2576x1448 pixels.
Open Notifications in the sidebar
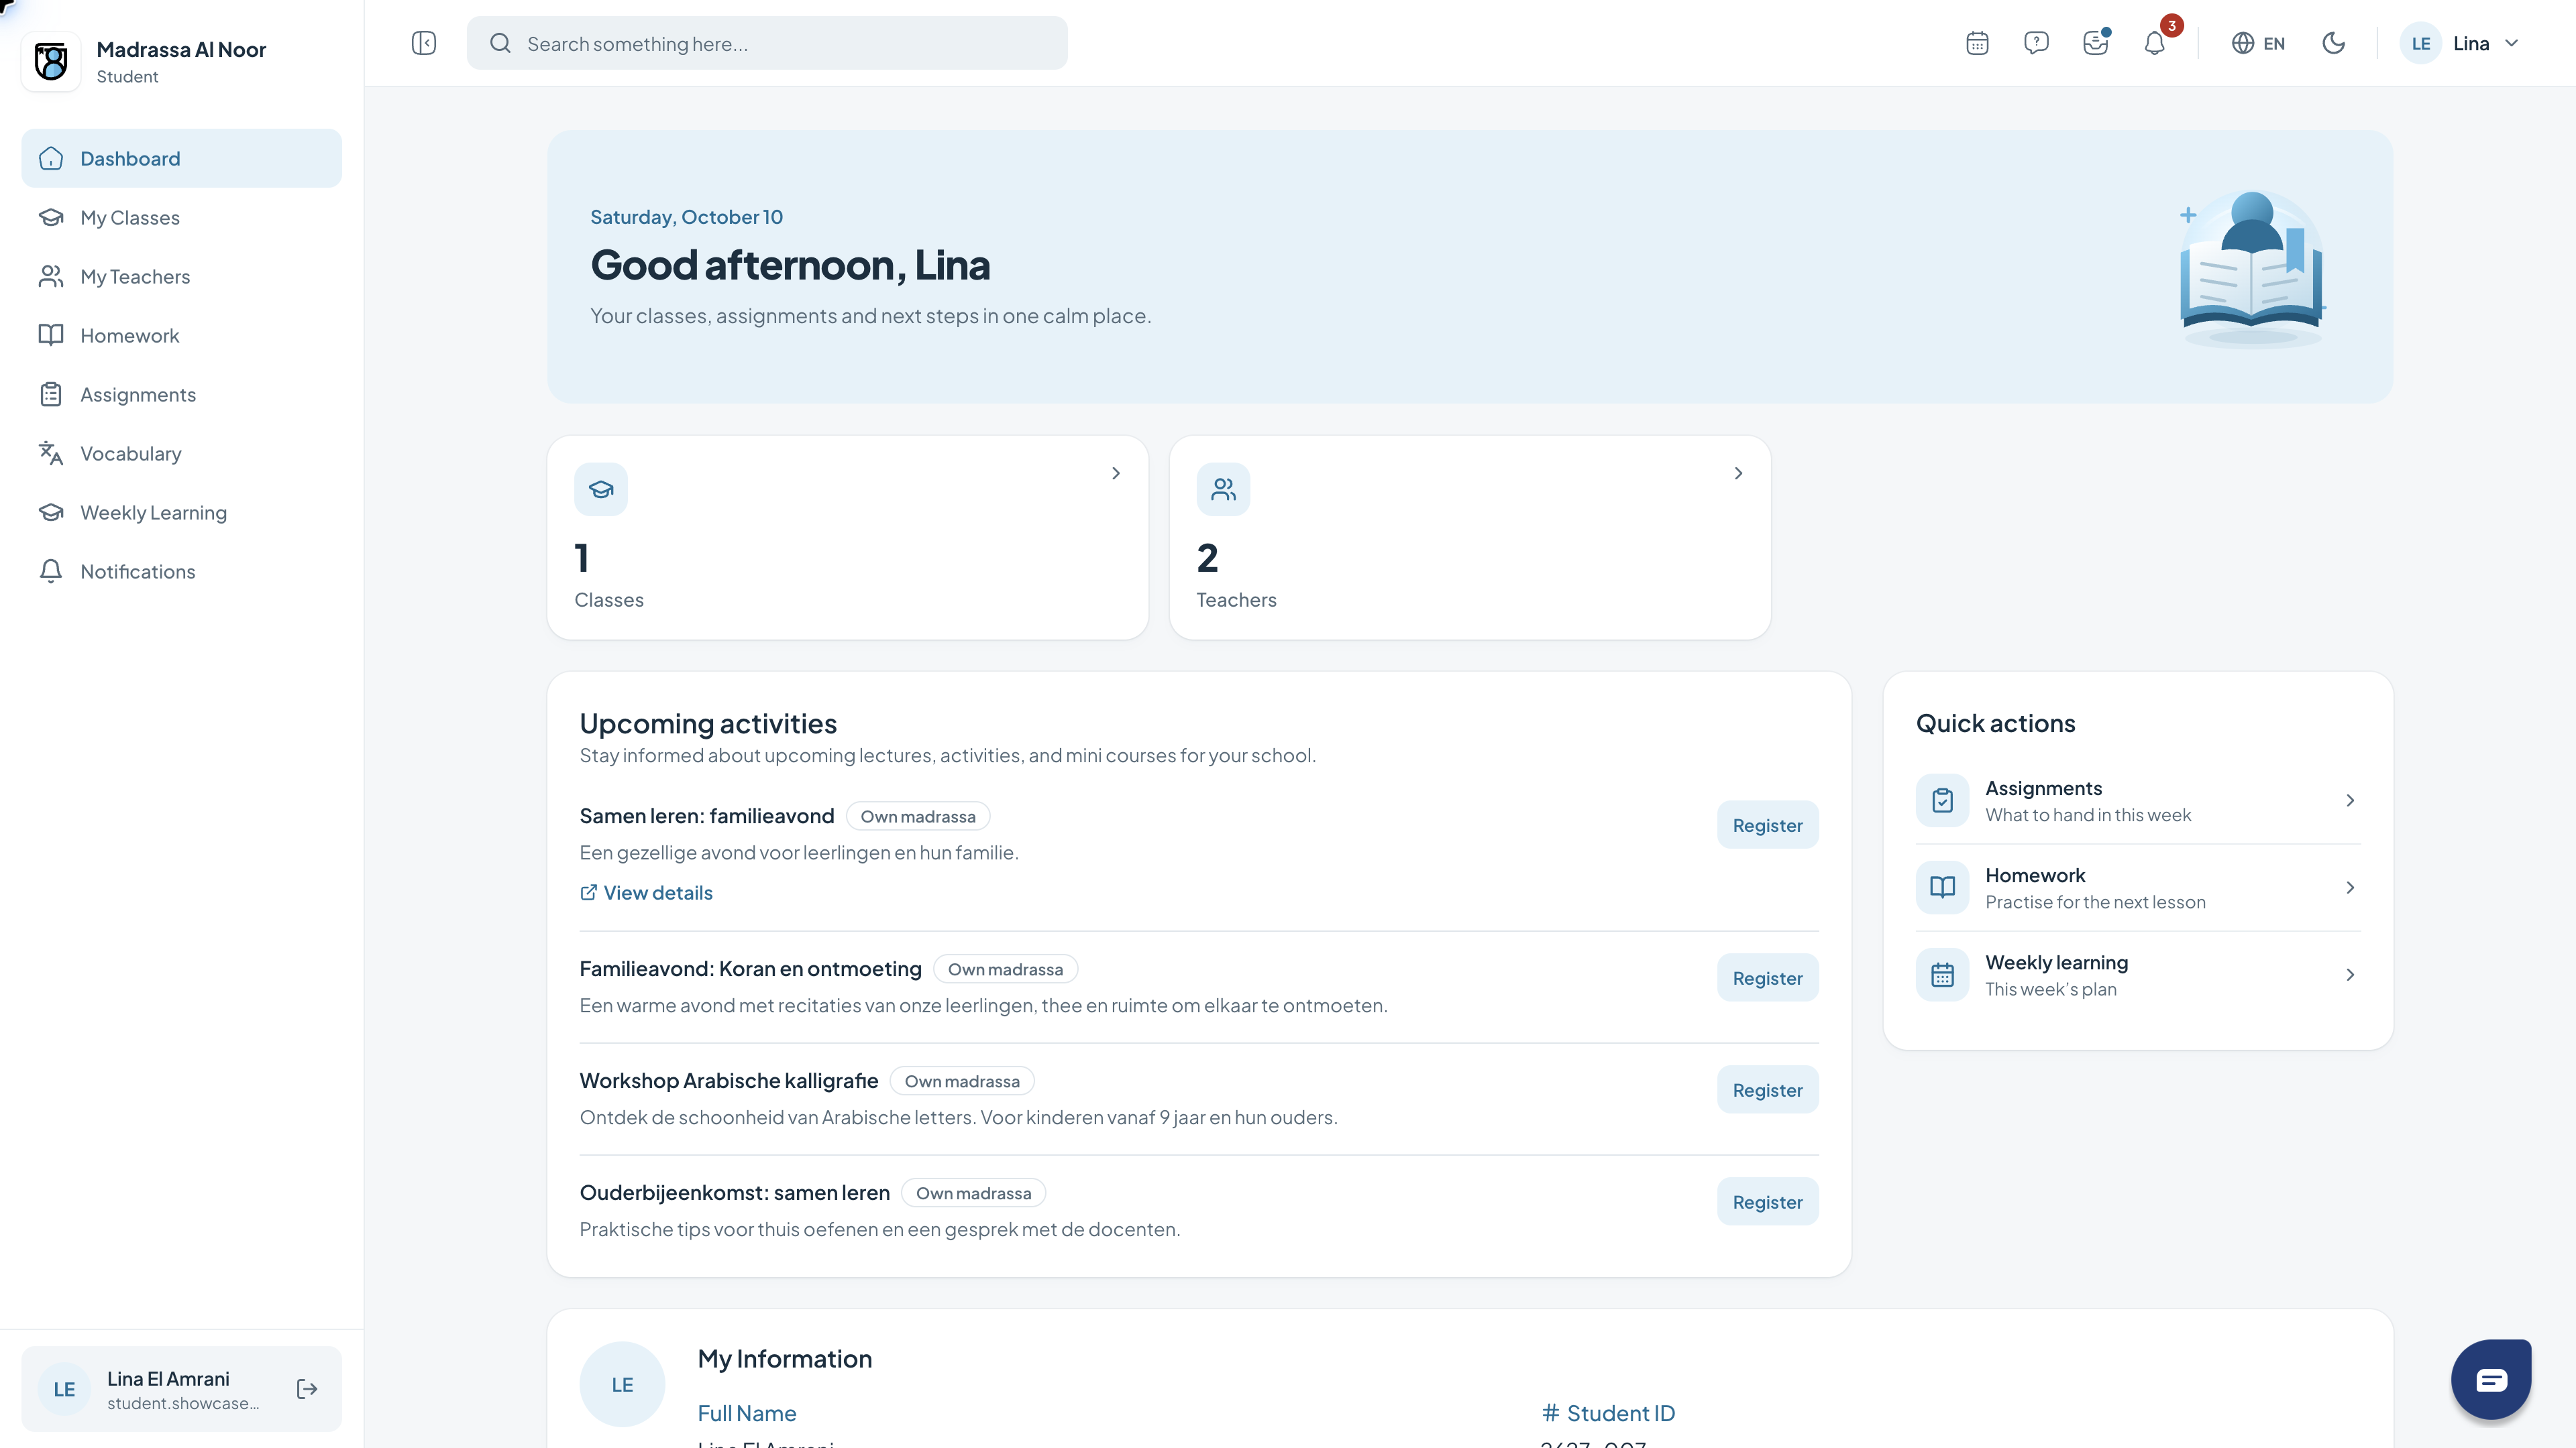[181, 570]
